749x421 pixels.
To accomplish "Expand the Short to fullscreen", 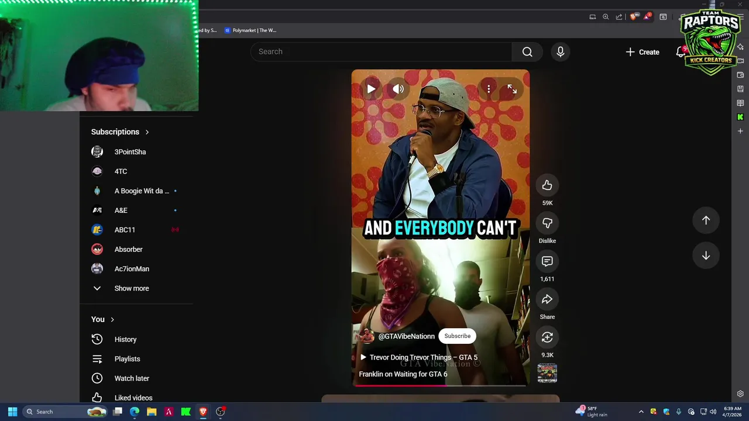I will click(x=512, y=89).
